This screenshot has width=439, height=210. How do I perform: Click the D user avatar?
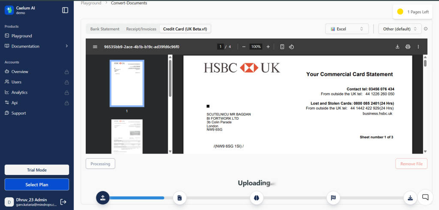[9, 202]
